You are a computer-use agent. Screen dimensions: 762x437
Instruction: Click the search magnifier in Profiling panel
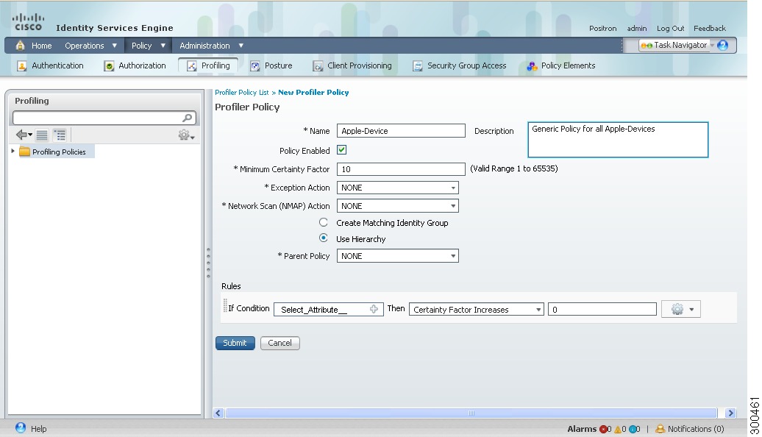[187, 118]
